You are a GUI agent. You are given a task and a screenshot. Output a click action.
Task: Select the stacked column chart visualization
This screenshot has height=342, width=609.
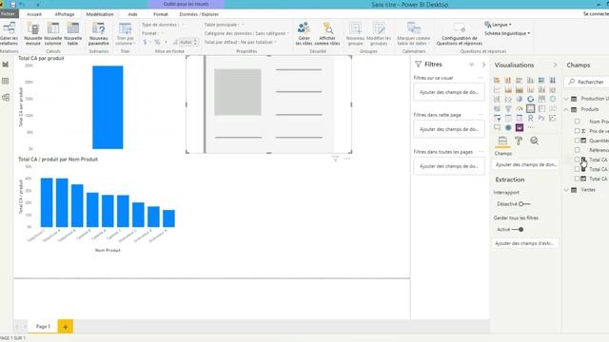508,80
